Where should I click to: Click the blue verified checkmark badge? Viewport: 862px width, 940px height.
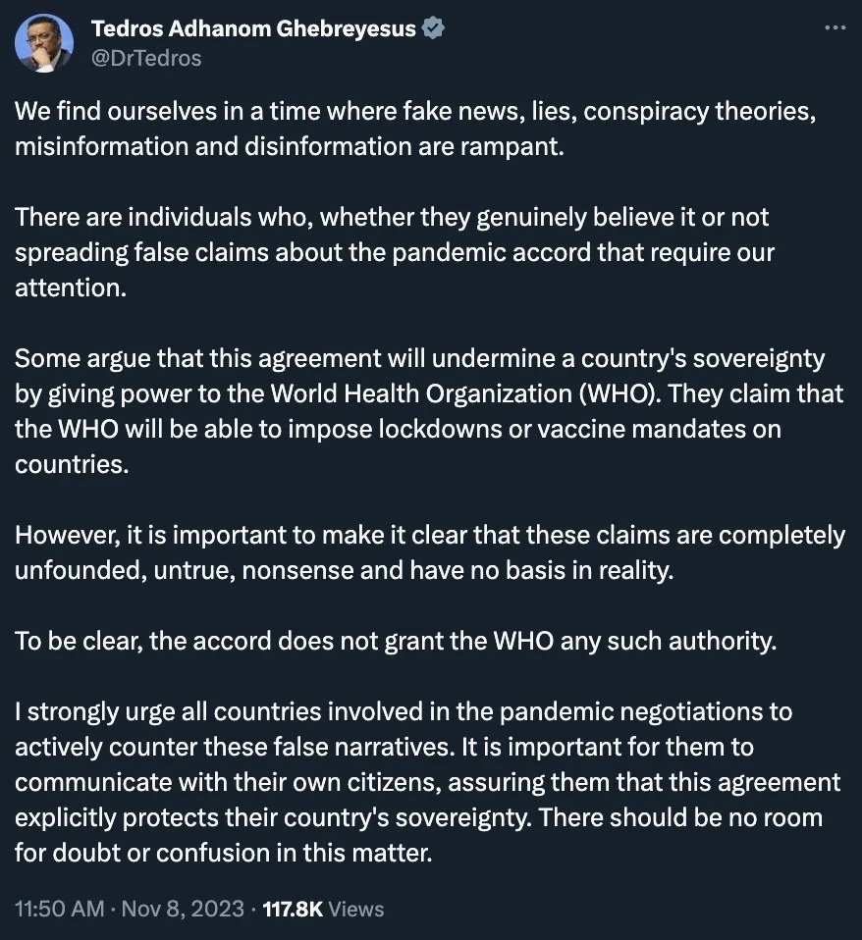[x=434, y=28]
